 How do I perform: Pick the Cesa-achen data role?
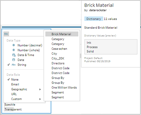[59, 49]
